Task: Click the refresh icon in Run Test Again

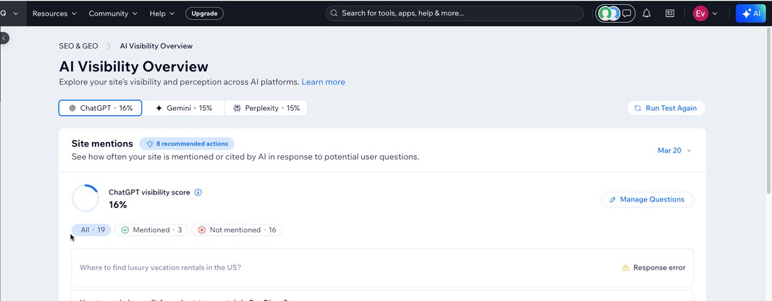Action: [x=638, y=108]
